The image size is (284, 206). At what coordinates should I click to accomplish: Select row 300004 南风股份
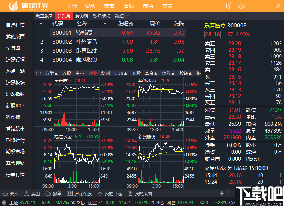(118, 59)
